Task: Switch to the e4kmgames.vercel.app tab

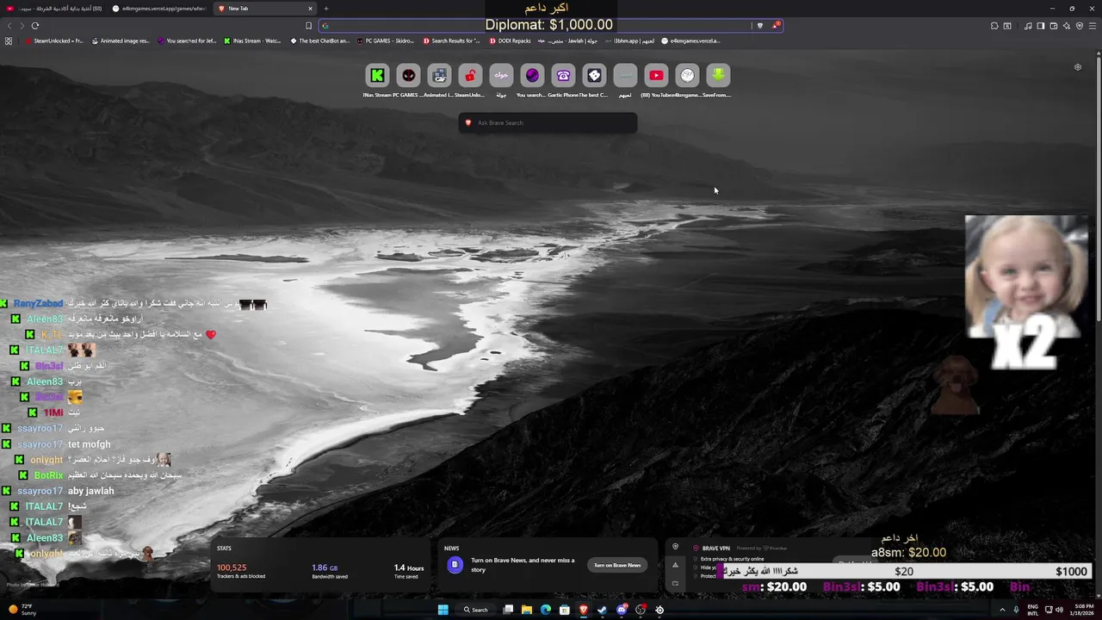Action: [x=159, y=9]
